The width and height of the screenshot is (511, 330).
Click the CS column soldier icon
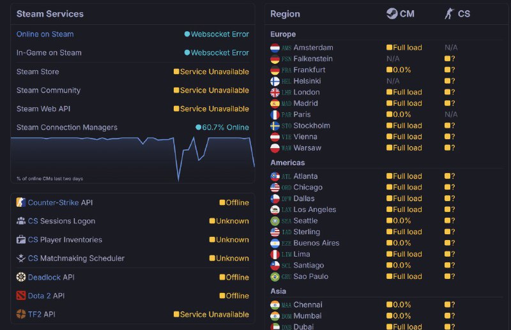[x=449, y=13]
